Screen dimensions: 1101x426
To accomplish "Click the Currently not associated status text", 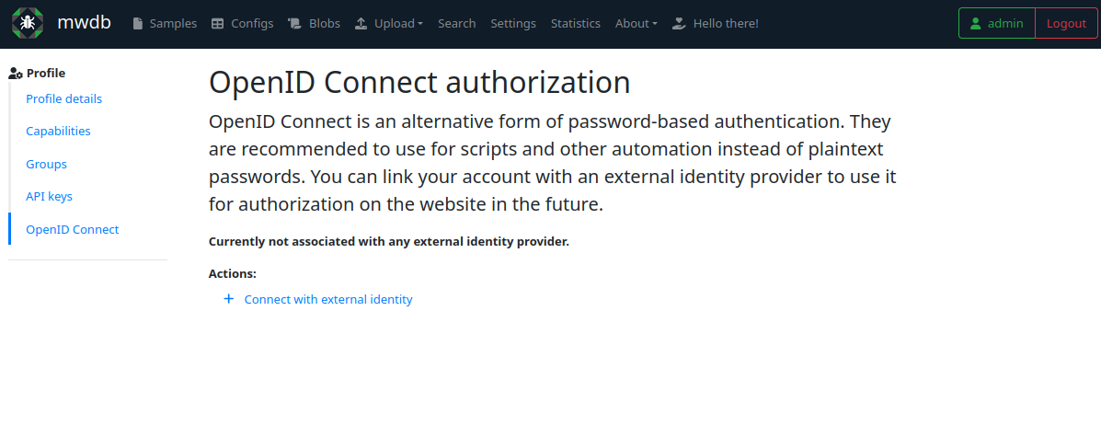I will [389, 242].
